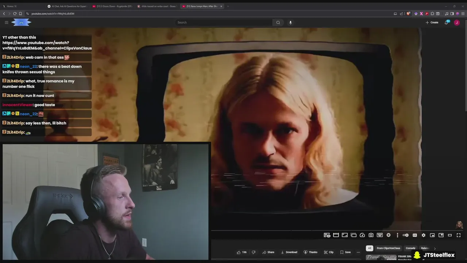
Task: Select the 'From ClipsVonClaus' chip
Action: tap(388, 248)
